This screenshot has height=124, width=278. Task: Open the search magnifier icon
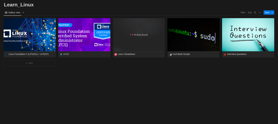(x=255, y=12)
